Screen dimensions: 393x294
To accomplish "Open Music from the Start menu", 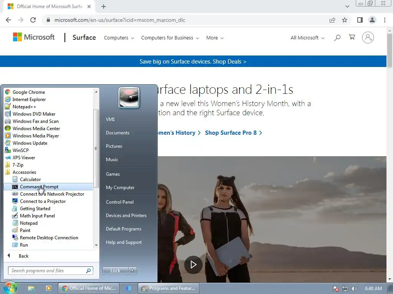I will 112,160.
